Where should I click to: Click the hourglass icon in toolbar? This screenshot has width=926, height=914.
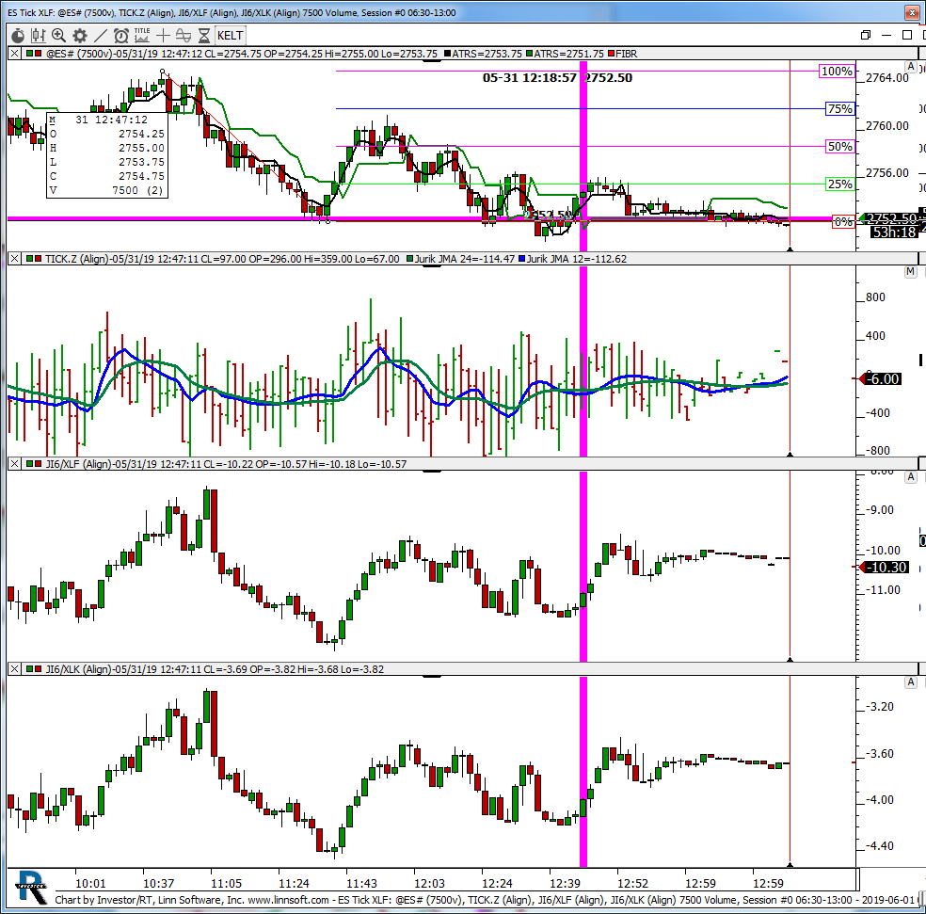(x=203, y=36)
